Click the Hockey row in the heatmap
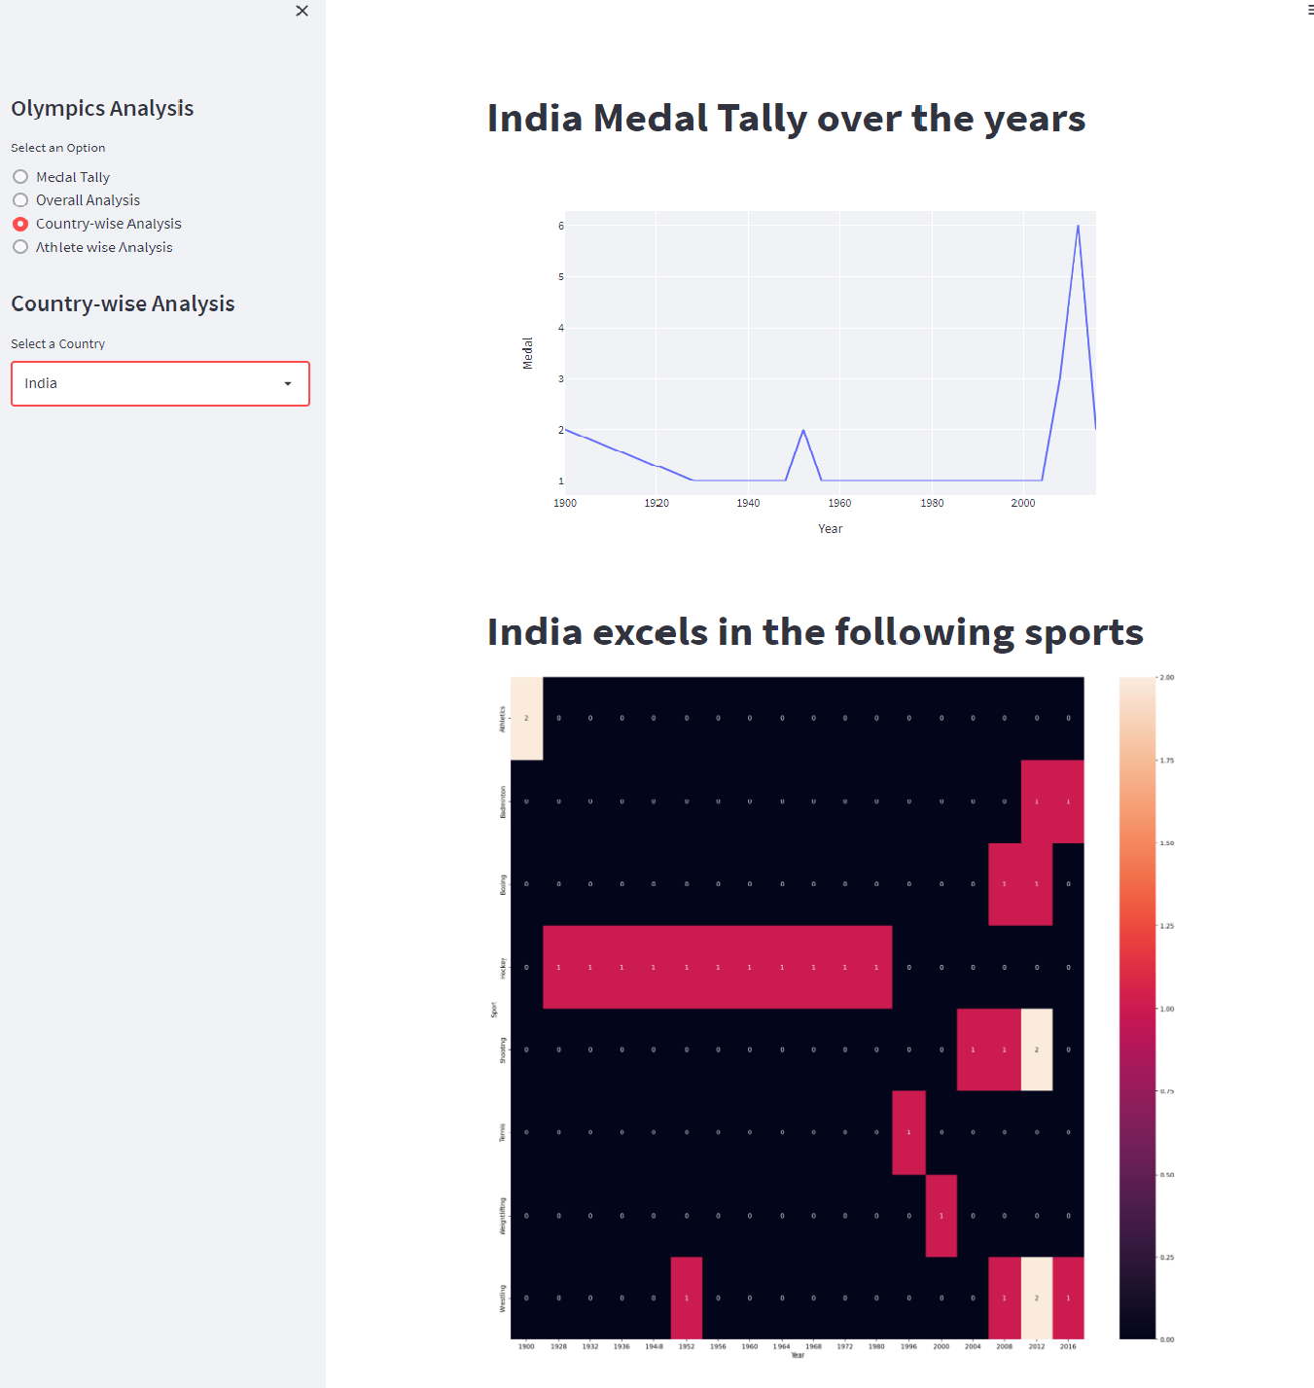 pyautogui.click(x=717, y=967)
